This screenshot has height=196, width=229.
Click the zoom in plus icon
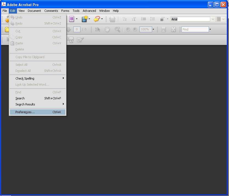click(x=135, y=29)
